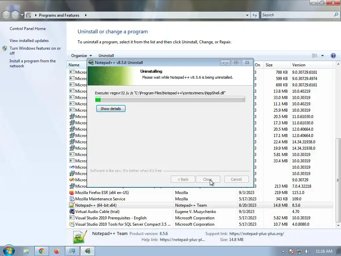This screenshot has width=341, height=256.
Task: Expand arrow after Programs and Features breadcrumb
Action: coord(86,15)
